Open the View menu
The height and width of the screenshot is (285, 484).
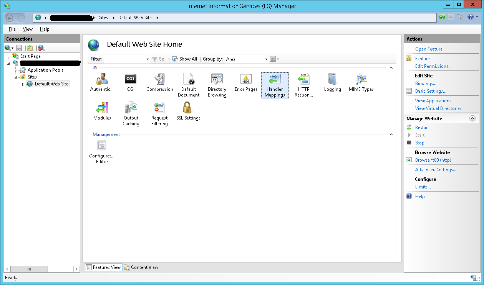tap(28, 29)
